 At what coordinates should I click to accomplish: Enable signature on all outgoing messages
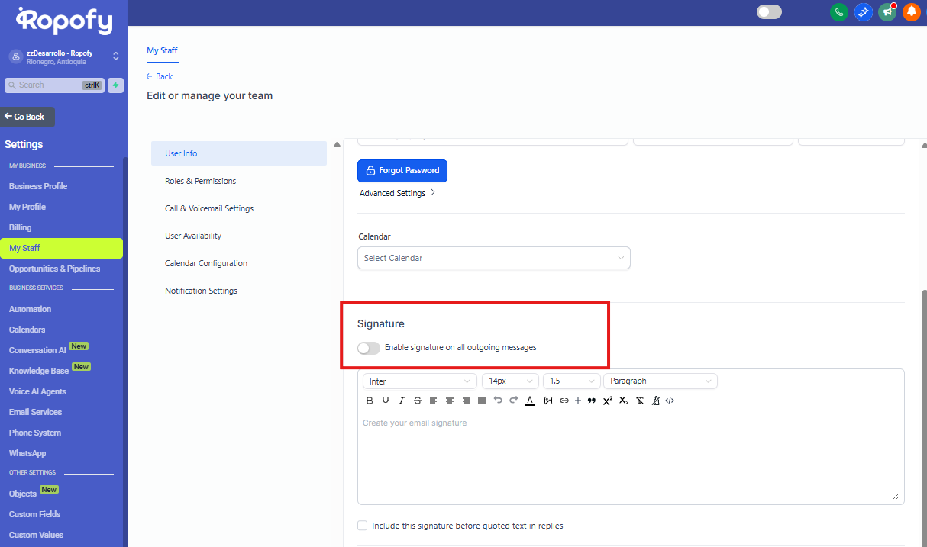click(369, 348)
